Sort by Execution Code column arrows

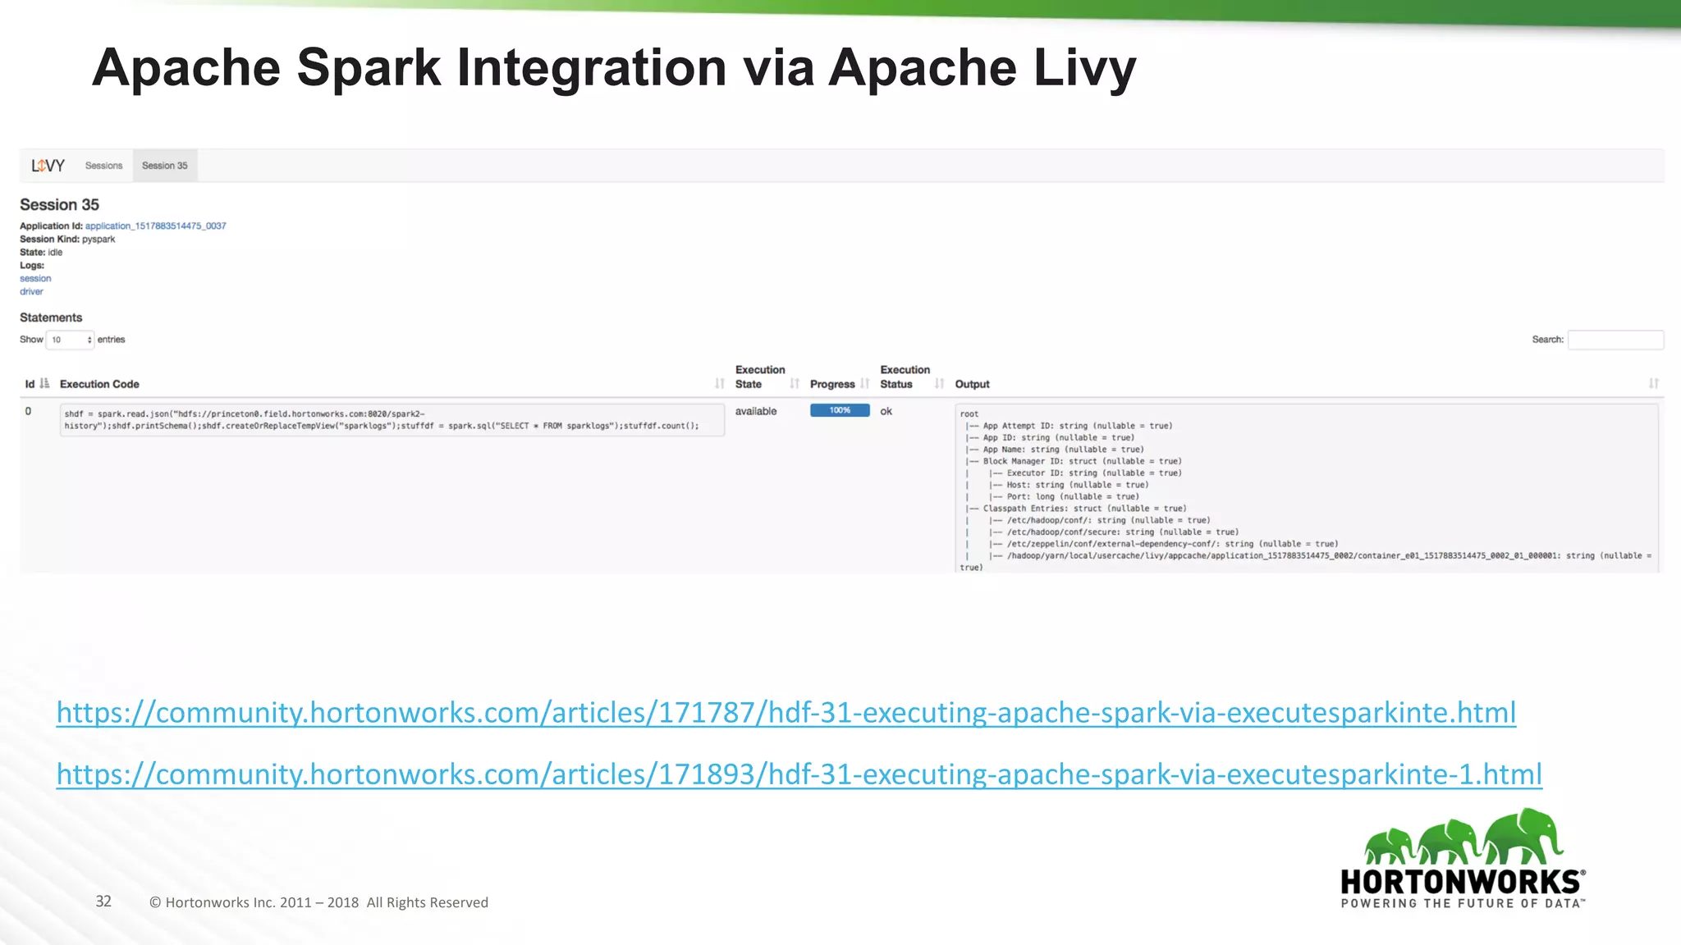[x=720, y=384]
